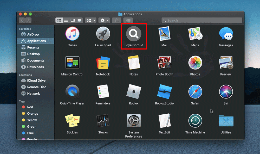Viewport: 260px width, 154px height.
Task: Select the Stickies app icon
Action: click(72, 121)
